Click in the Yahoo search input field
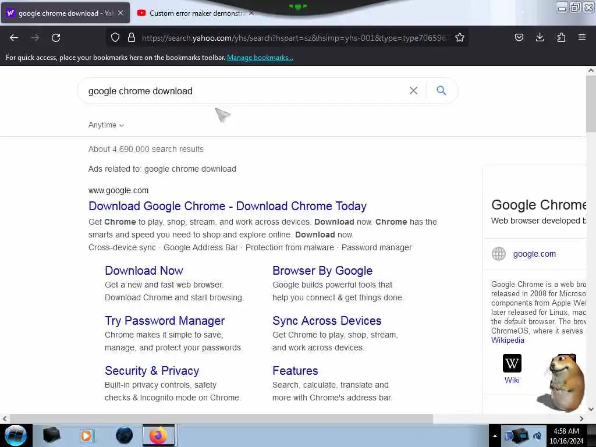This screenshot has height=447, width=596. coord(243,91)
